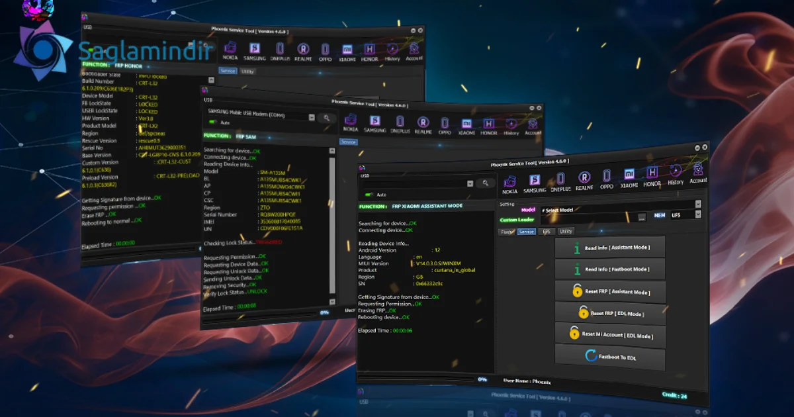
Task: Open Account in back FRP HONOR window
Action: pyautogui.click(x=414, y=52)
